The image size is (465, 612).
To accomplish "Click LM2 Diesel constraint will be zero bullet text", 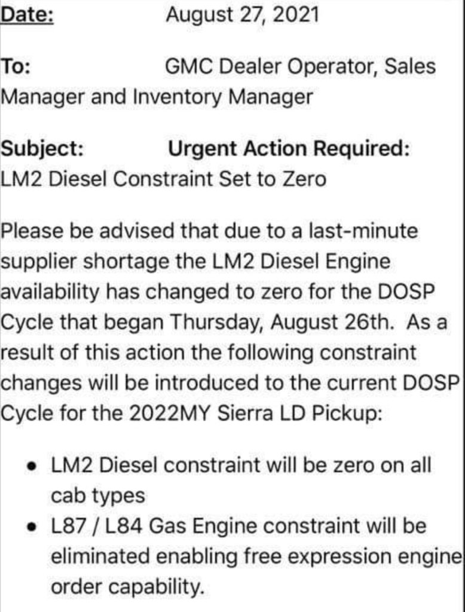I will [x=241, y=465].
